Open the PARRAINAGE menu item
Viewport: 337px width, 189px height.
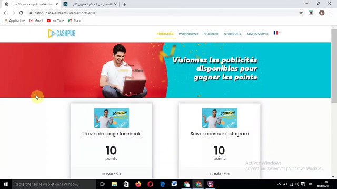[x=189, y=34]
